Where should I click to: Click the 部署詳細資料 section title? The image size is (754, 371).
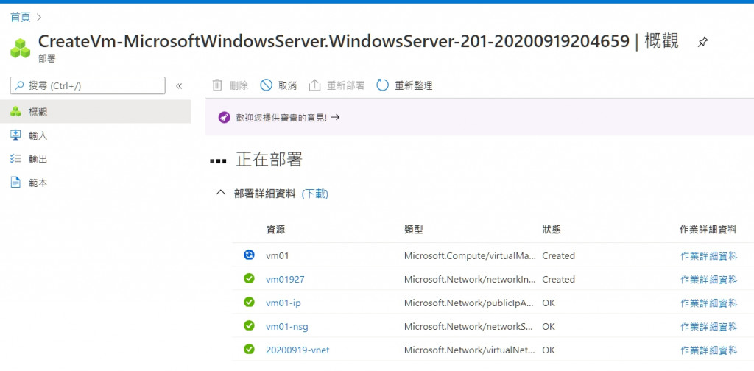pos(264,194)
